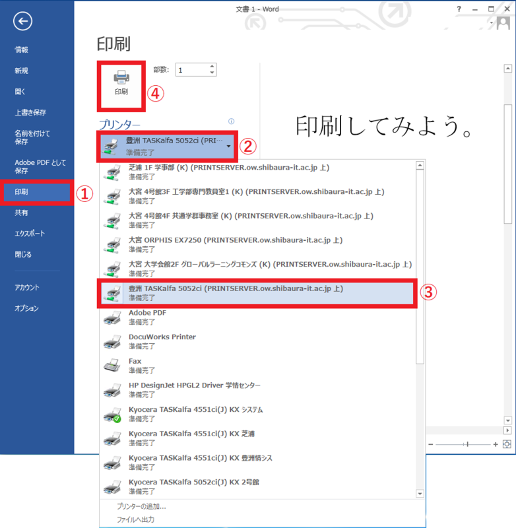Image resolution: width=516 pixels, height=528 pixels.
Task: Click プリンターの追加... link
Action: click(141, 506)
